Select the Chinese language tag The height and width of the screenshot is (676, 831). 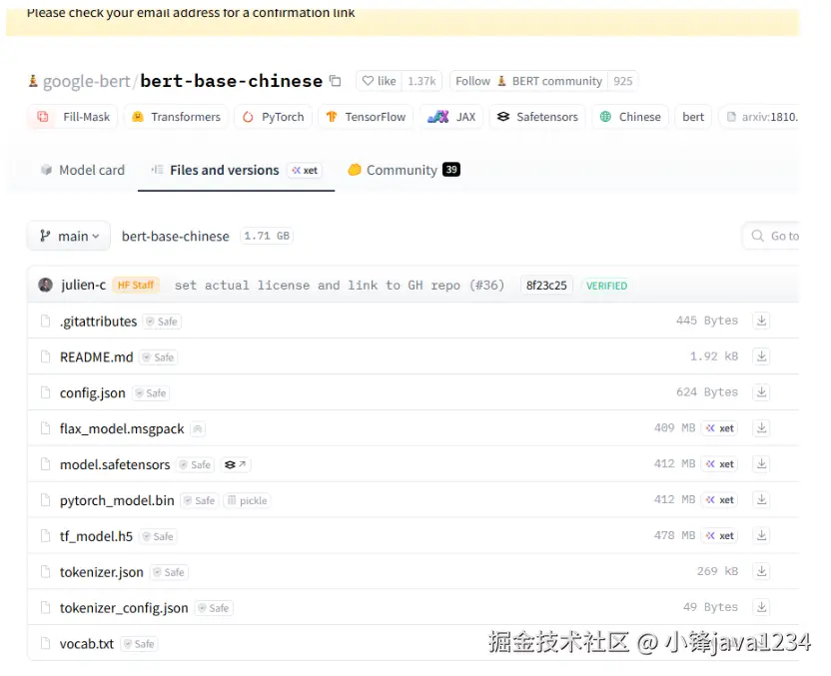(630, 117)
